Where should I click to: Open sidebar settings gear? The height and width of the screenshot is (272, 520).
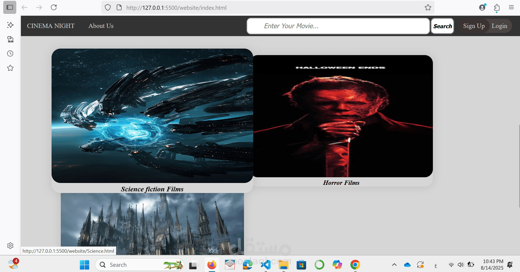(x=10, y=246)
